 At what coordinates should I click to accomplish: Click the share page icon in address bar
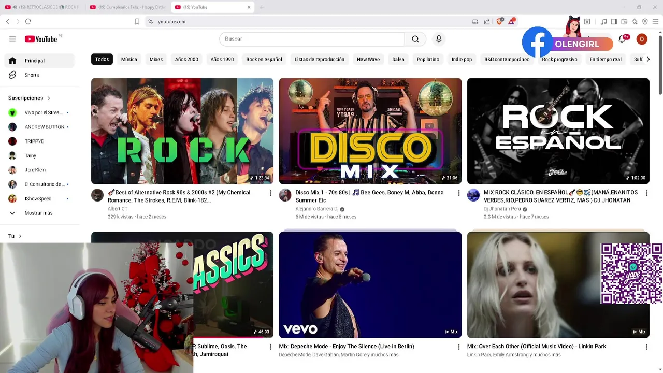click(487, 21)
